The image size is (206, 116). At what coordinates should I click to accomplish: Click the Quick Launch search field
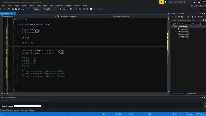click(x=181, y=2)
